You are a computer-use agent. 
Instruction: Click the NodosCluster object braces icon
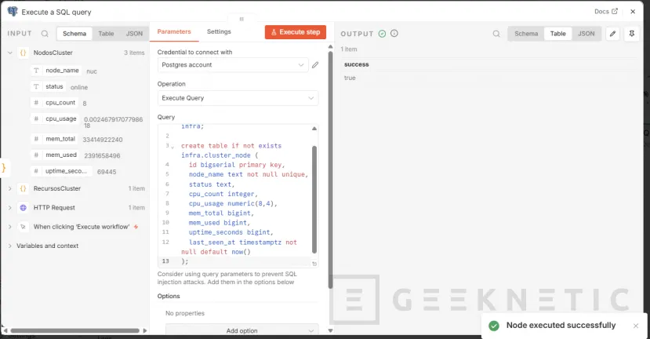tap(24, 53)
